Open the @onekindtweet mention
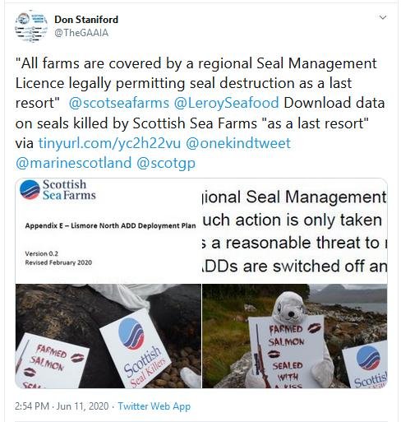The width and height of the screenshot is (401, 422). [x=238, y=143]
